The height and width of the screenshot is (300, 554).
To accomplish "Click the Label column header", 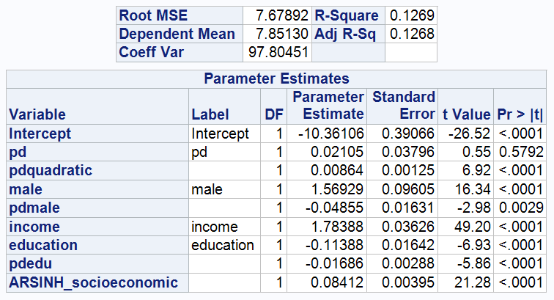I will (x=210, y=114).
